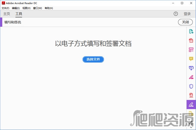Select the pink pen Redact tool icon

[191, 77]
